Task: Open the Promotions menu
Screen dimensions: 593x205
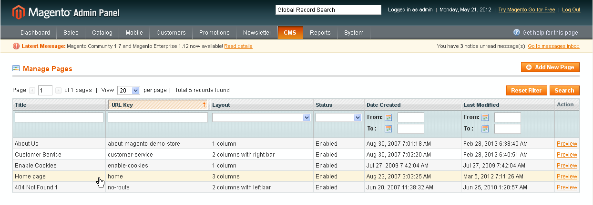Action: (215, 33)
